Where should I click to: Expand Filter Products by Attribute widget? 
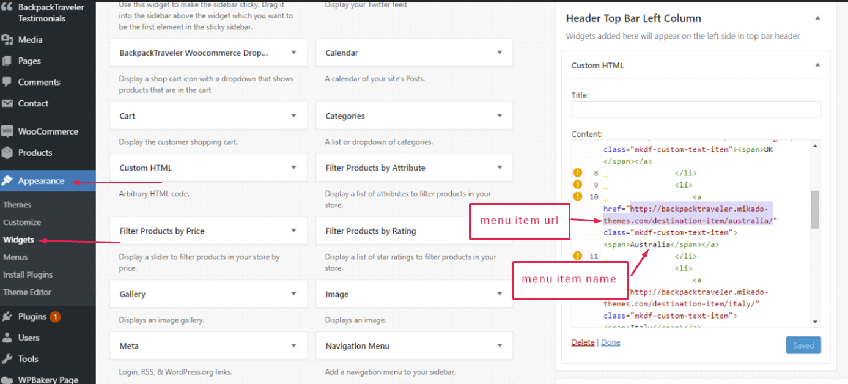click(x=500, y=168)
